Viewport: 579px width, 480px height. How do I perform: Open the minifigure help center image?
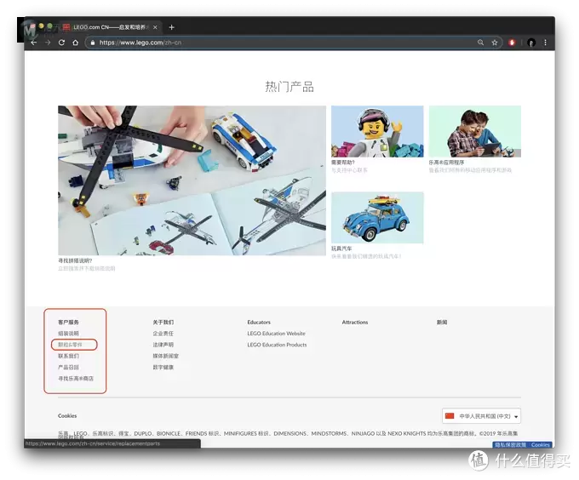tap(377, 131)
